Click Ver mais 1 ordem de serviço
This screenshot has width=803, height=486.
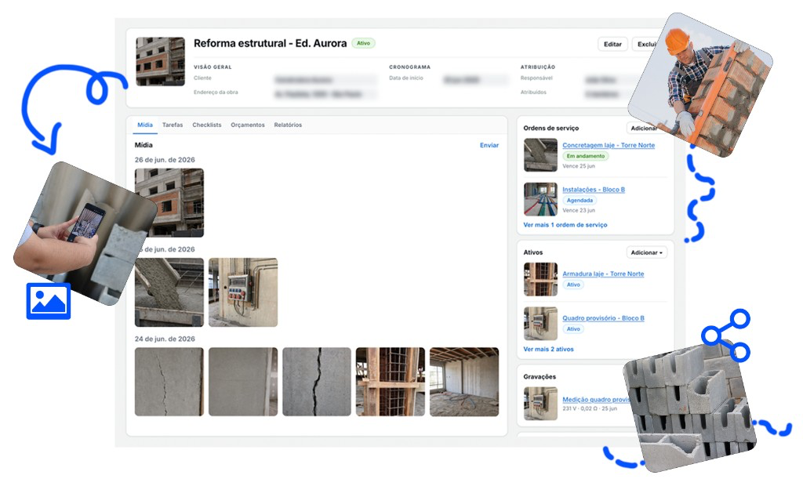coord(565,225)
